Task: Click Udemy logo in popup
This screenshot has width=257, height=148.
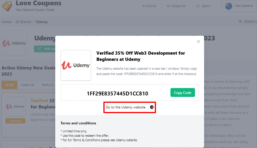Action: (x=76, y=65)
